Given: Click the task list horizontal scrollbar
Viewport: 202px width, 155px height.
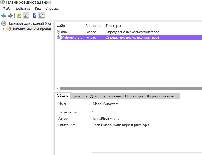Looking at the screenshot, I should tap(131, 88).
